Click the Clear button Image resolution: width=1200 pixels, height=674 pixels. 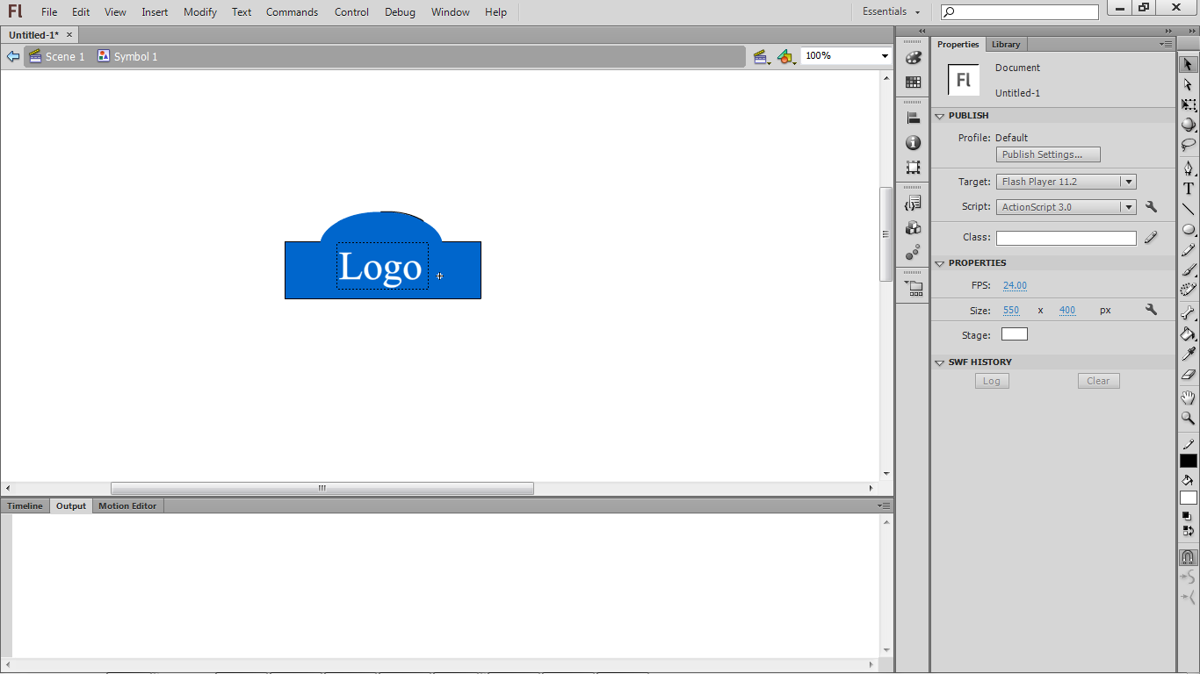tap(1098, 381)
